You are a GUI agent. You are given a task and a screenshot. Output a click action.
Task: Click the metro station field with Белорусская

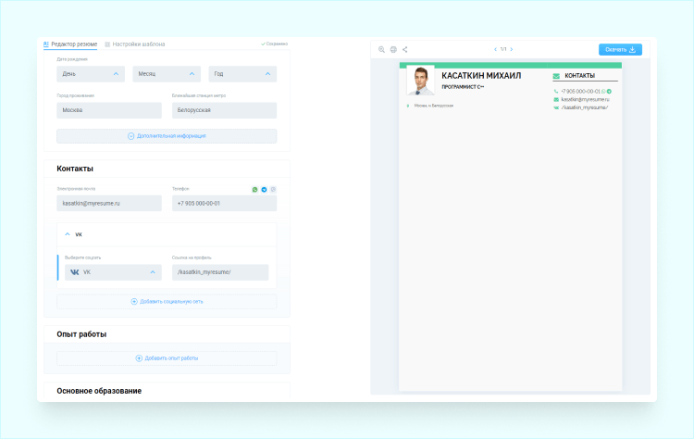click(225, 110)
